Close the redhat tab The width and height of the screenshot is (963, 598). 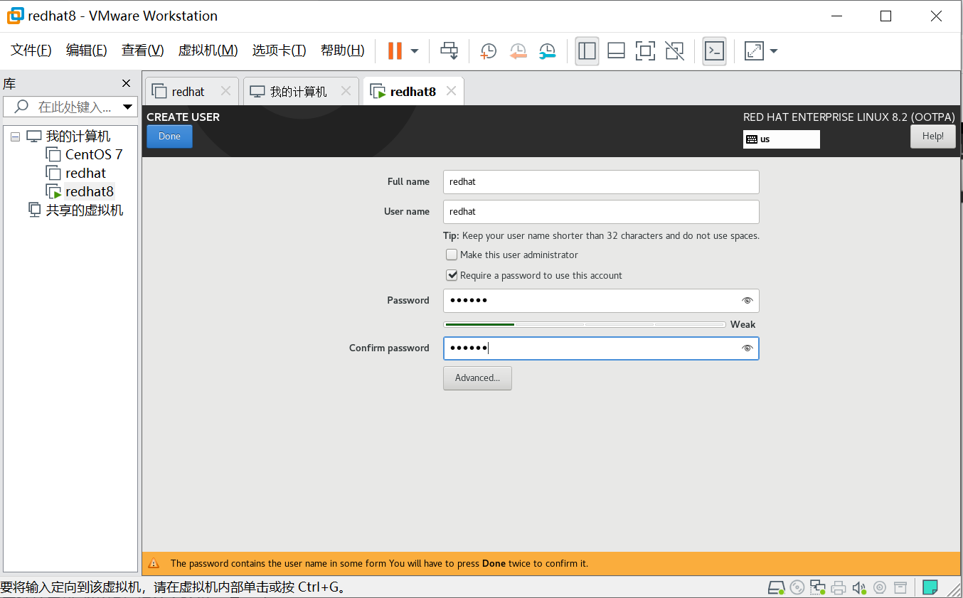[x=225, y=91]
